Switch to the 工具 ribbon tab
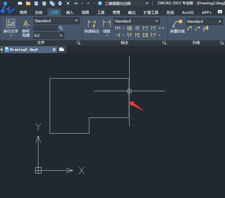Screen dimensions: 225x198 (x=101, y=13)
